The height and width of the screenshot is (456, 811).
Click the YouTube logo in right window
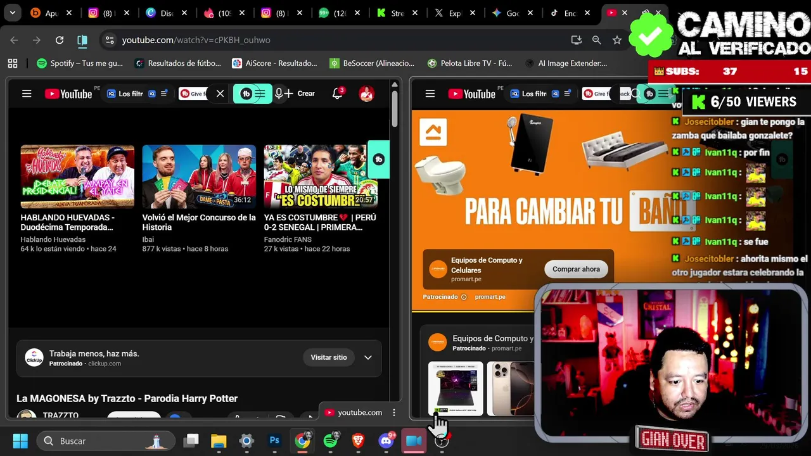[472, 94]
